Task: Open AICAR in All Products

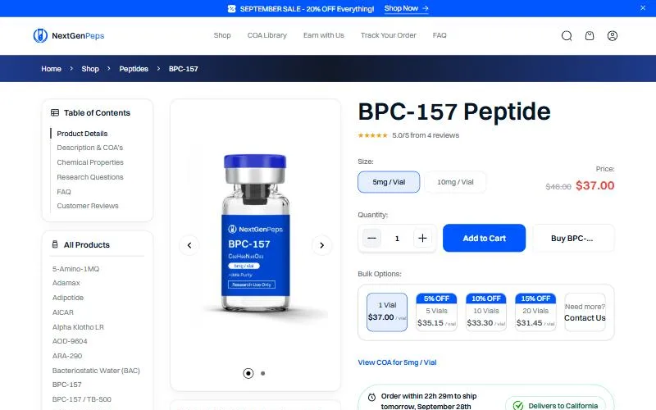Action: pyautogui.click(x=63, y=312)
